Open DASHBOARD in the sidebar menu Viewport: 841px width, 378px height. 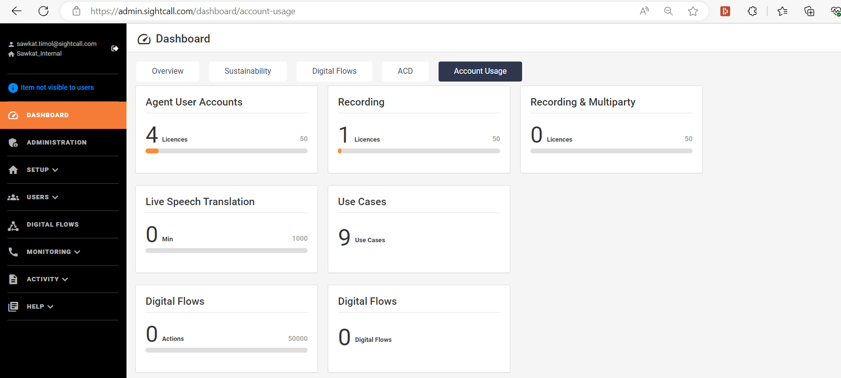63,115
